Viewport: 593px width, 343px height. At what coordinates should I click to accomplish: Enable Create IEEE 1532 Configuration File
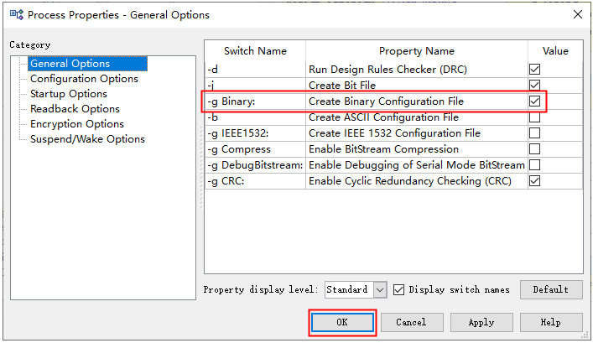point(534,133)
